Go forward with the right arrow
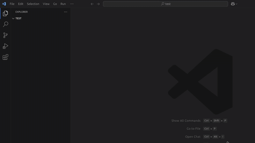The height and width of the screenshot is (143, 255). [98, 4]
